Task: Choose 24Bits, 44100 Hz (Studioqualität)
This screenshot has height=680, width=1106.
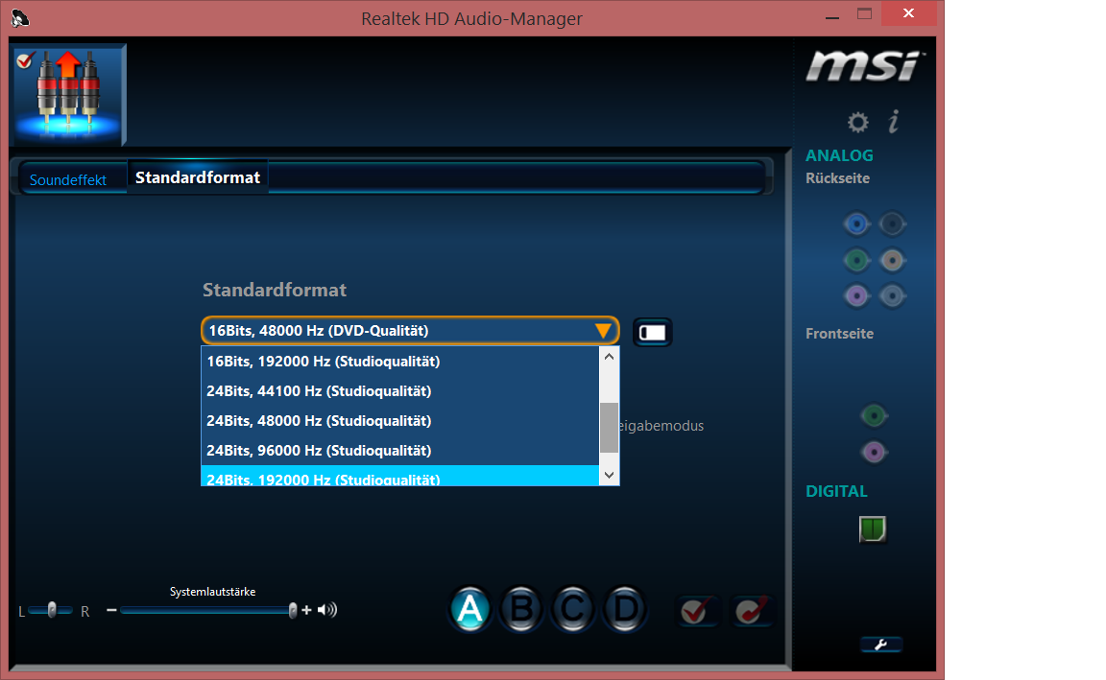Action: click(x=400, y=390)
